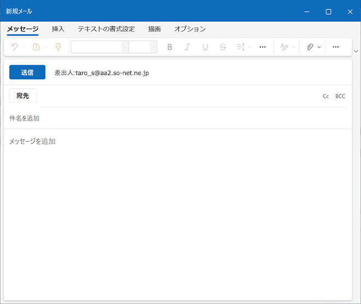361x304 pixels.
Task: Click the line spacing icon
Action: pyautogui.click(x=241, y=47)
